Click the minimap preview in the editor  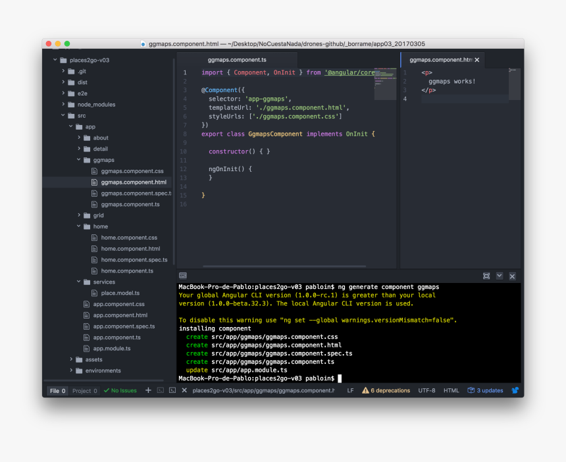tap(384, 84)
